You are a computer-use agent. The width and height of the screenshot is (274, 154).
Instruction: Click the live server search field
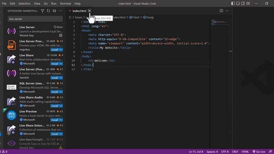(x=35, y=19)
